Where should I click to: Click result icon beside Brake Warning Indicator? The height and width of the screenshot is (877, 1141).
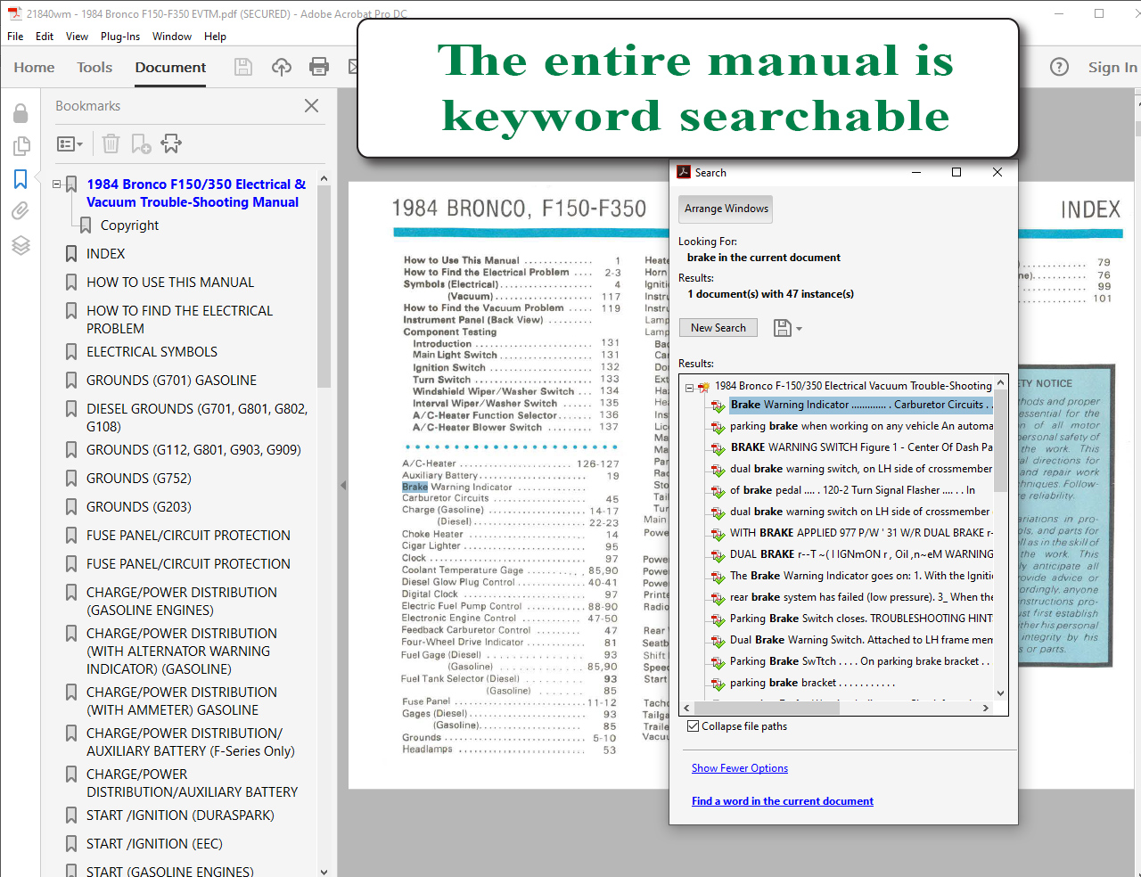(718, 406)
